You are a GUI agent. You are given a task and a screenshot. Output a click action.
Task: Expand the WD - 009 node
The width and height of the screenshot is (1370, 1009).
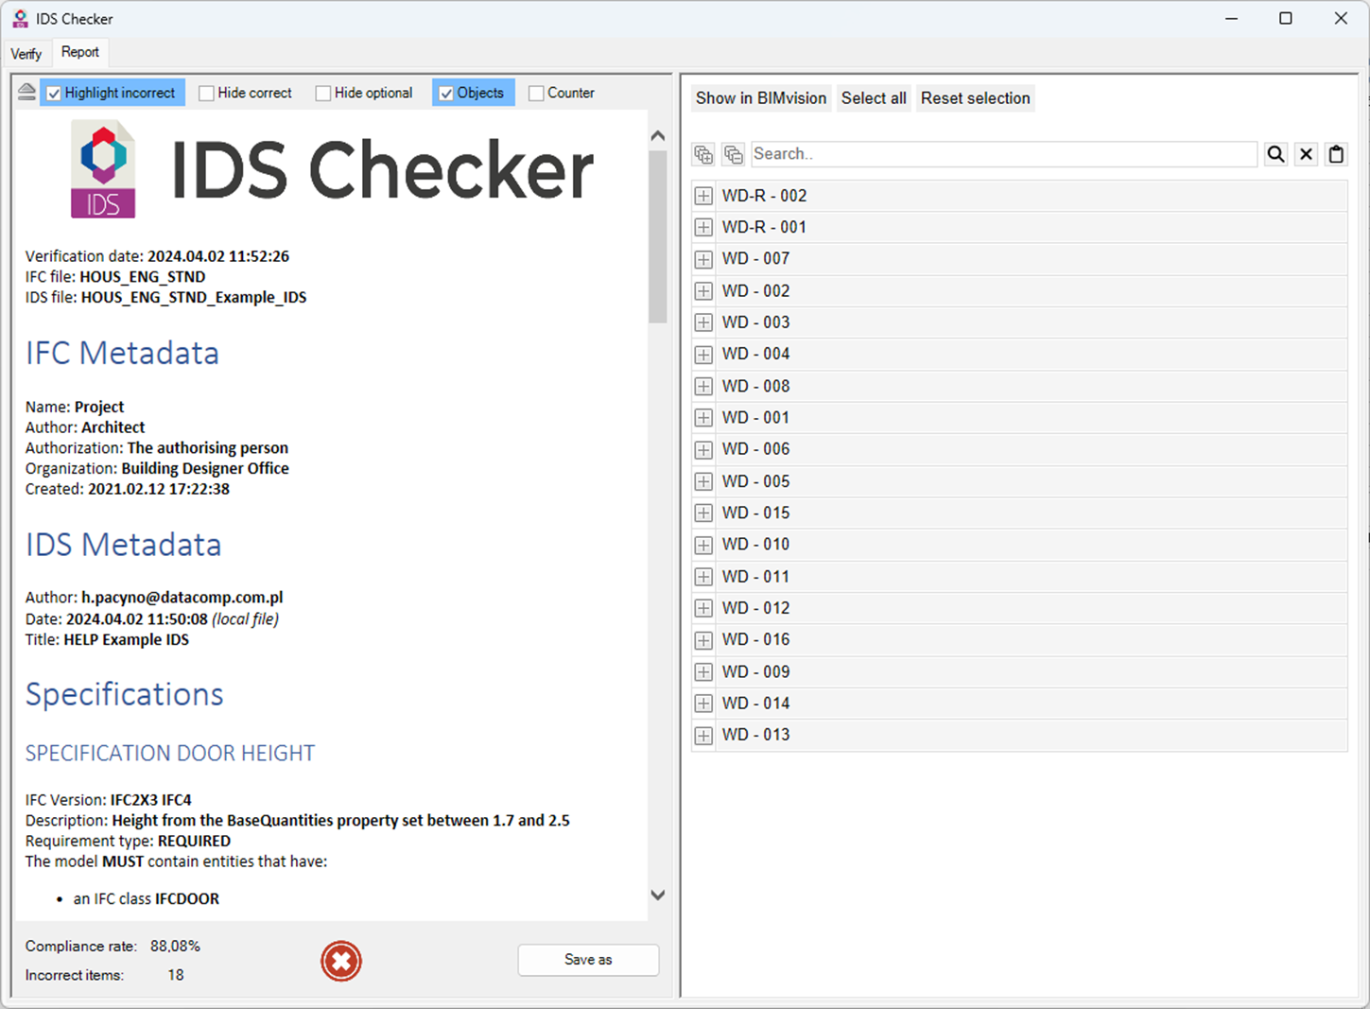pyautogui.click(x=703, y=671)
